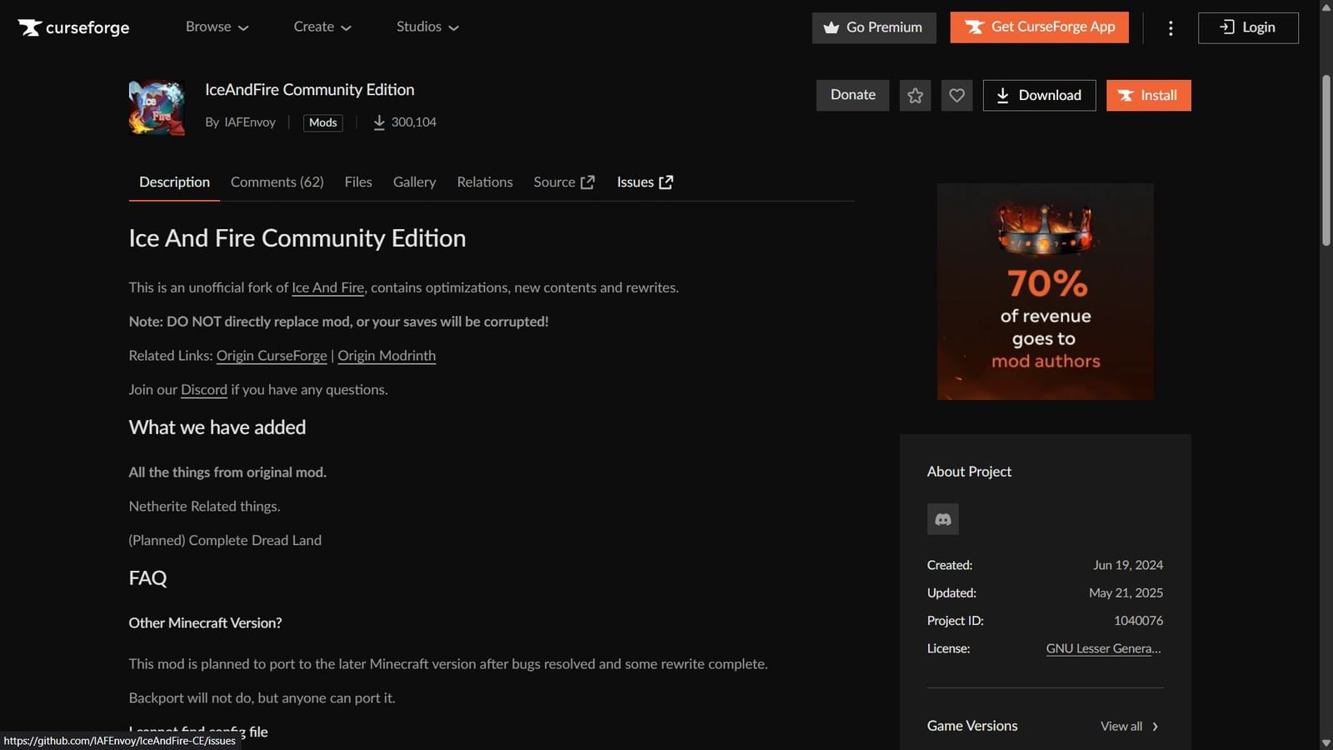This screenshot has width=1333, height=750.
Task: Star the IceAndFire project
Action: point(915,95)
